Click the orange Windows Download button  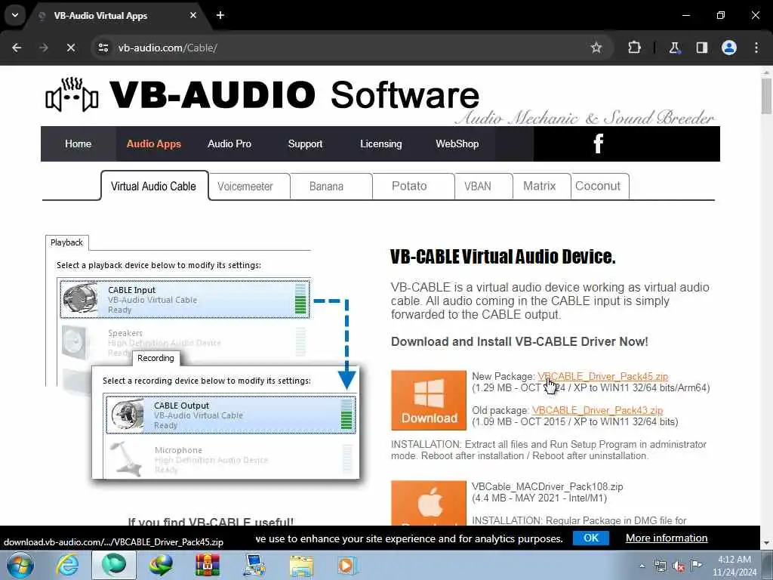point(429,400)
